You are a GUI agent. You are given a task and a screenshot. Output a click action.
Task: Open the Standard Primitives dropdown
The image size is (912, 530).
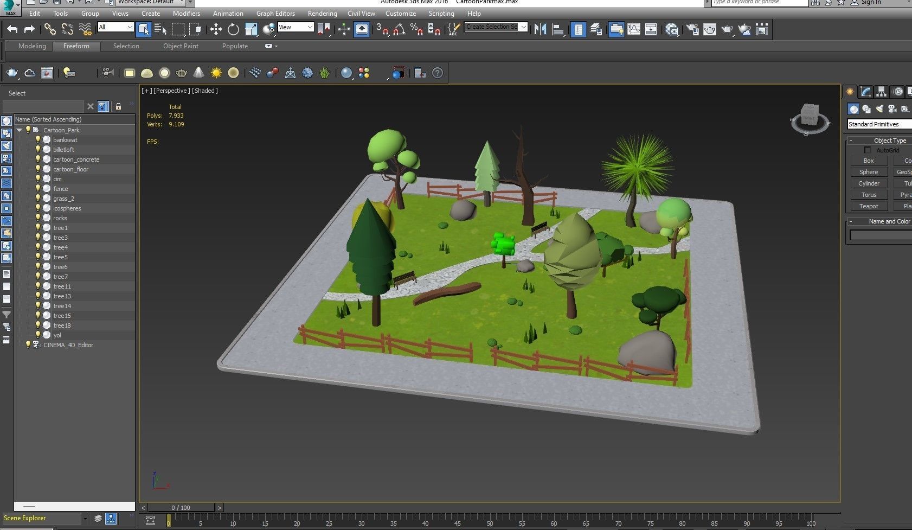pyautogui.click(x=879, y=124)
